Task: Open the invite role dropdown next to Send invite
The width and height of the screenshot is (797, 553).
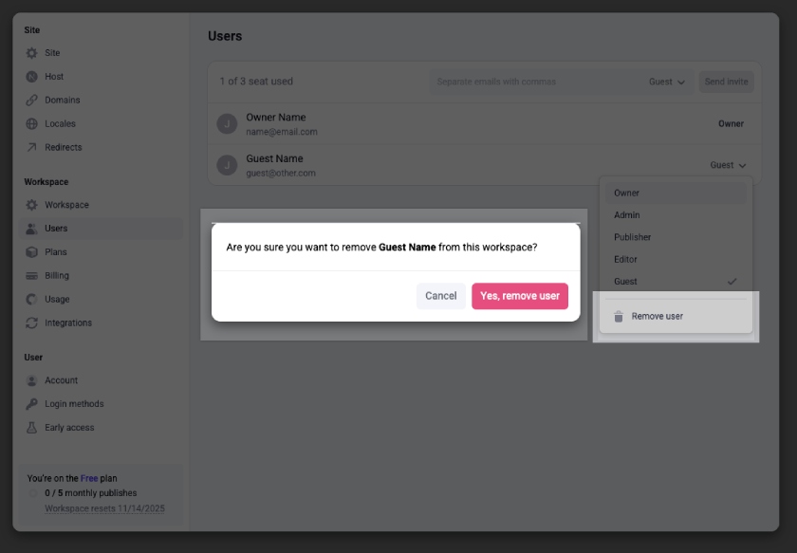Action: [x=666, y=82]
